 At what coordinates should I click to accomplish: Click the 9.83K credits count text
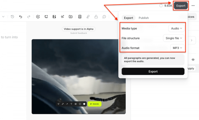pos(168,6)
